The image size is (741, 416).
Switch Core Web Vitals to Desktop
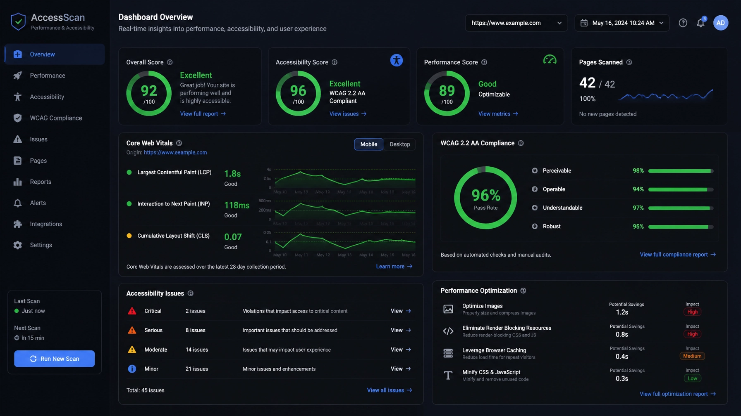pos(399,144)
